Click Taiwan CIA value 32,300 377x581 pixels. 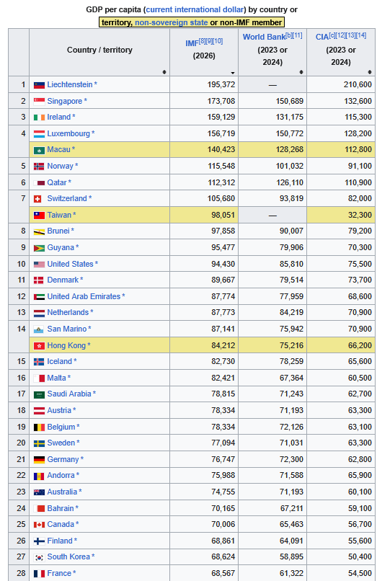point(360,216)
